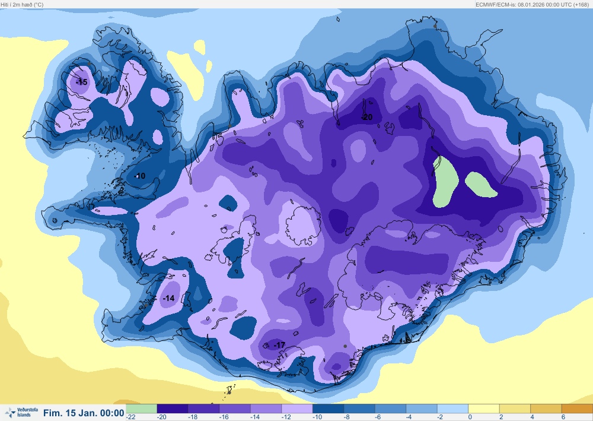Screen dimensions: 593x421
Task: Click the ECMWF/ECM-is model run timestamp
Action: click(532, 5)
